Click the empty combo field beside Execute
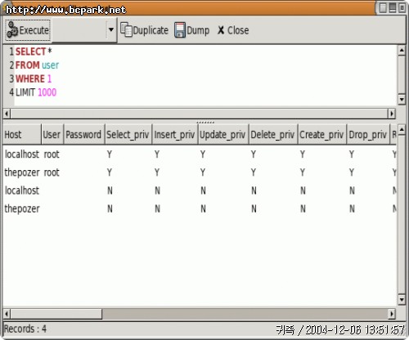Image resolution: width=409 pixels, height=340 pixels. click(x=79, y=29)
